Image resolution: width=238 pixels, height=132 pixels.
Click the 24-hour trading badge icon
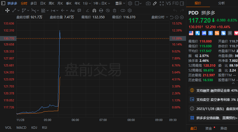point(204,33)
